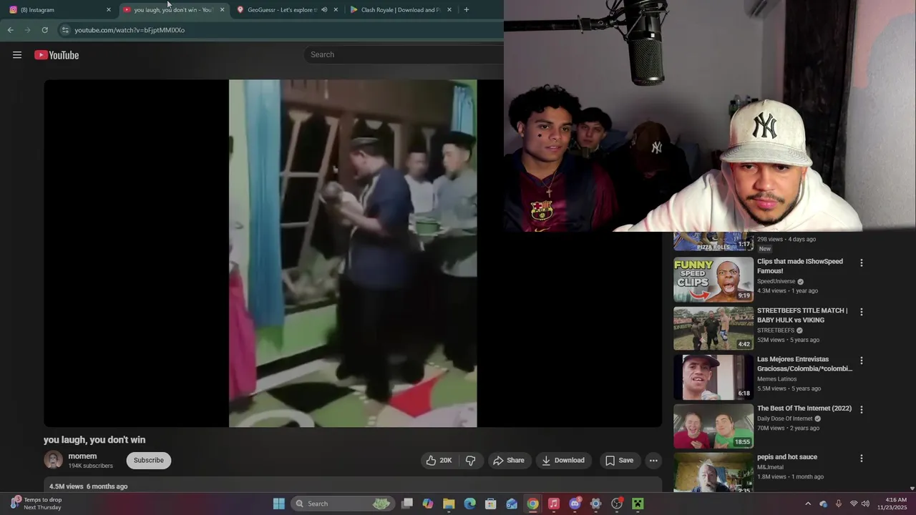Visit the Daily Dose Of Internet channel
Image resolution: width=916 pixels, height=515 pixels.
pos(785,418)
